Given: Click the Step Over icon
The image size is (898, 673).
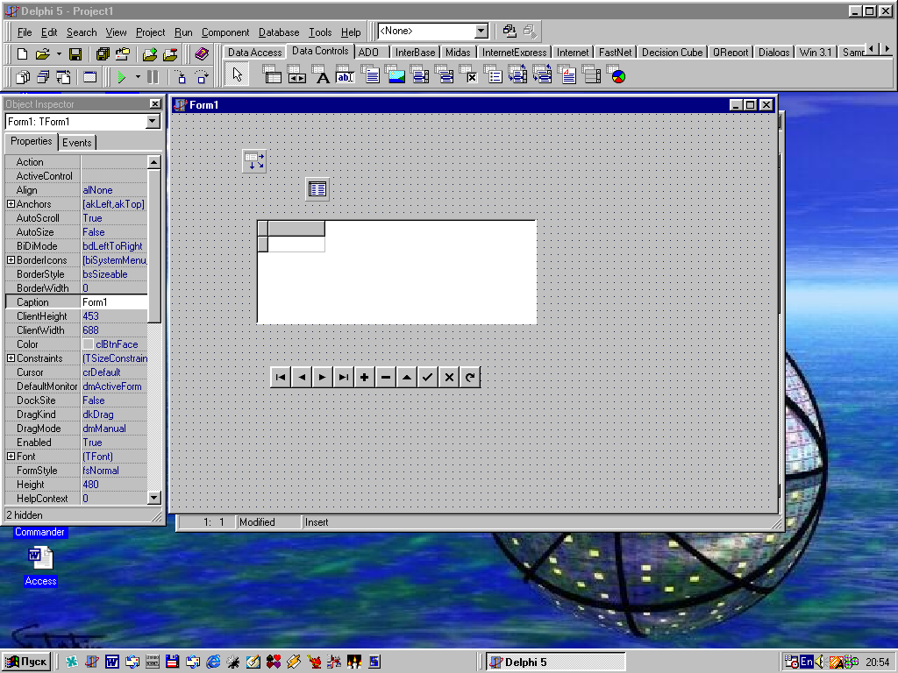Looking at the screenshot, I should (202, 77).
